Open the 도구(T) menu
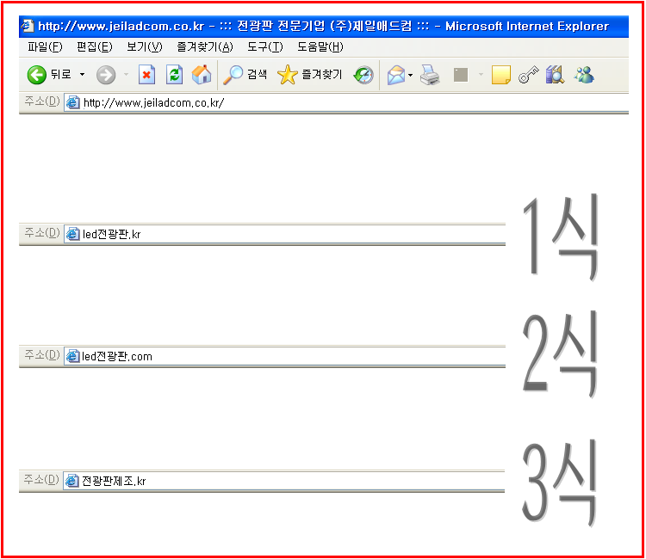Image resolution: width=646 pixels, height=559 pixels. pos(265,47)
